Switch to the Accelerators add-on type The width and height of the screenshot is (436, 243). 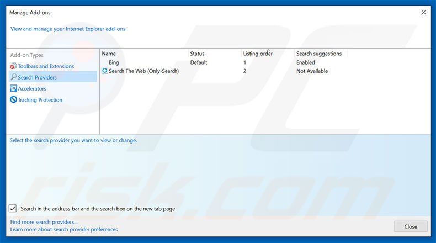32,88
